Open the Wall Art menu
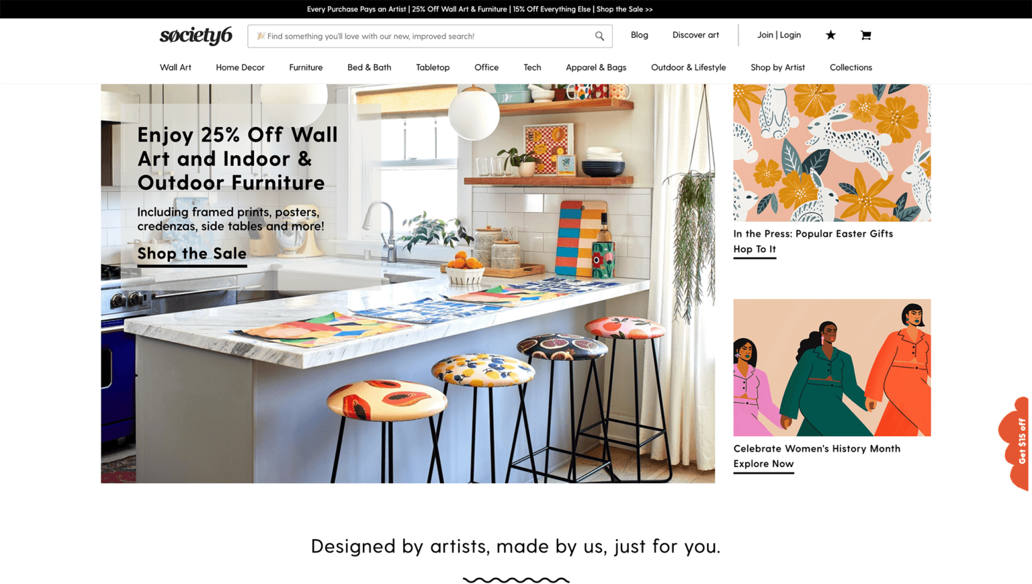Viewport: 1032px width, 584px height. coord(175,67)
